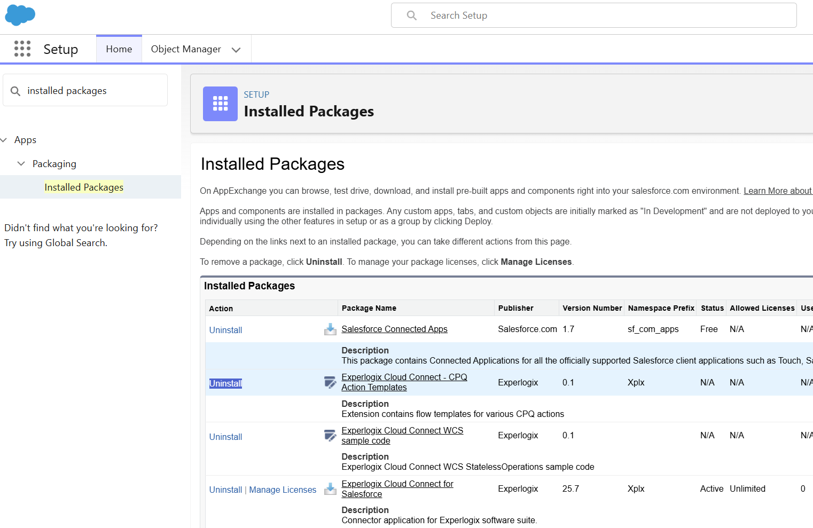Uninstall Experlogix Cloud Connect WCS sample code
The height and width of the screenshot is (528, 813).
click(225, 437)
